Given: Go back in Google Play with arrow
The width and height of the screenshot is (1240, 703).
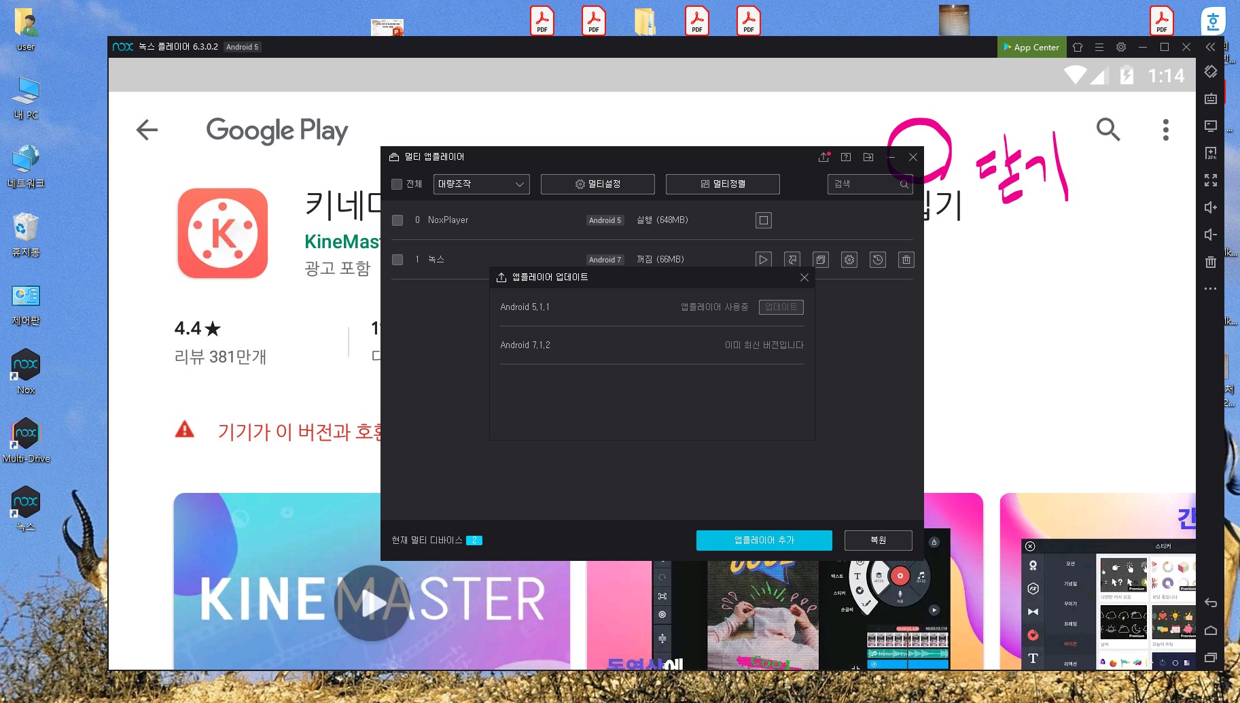Looking at the screenshot, I should click(x=147, y=130).
